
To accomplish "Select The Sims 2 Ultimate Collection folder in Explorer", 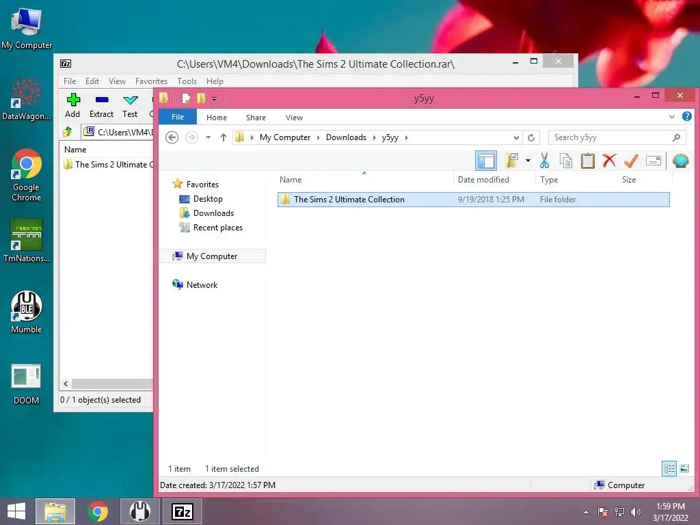I will click(473, 200).
